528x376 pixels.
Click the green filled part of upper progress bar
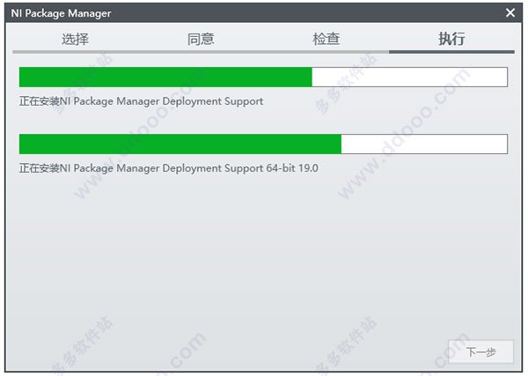pyautogui.click(x=165, y=77)
